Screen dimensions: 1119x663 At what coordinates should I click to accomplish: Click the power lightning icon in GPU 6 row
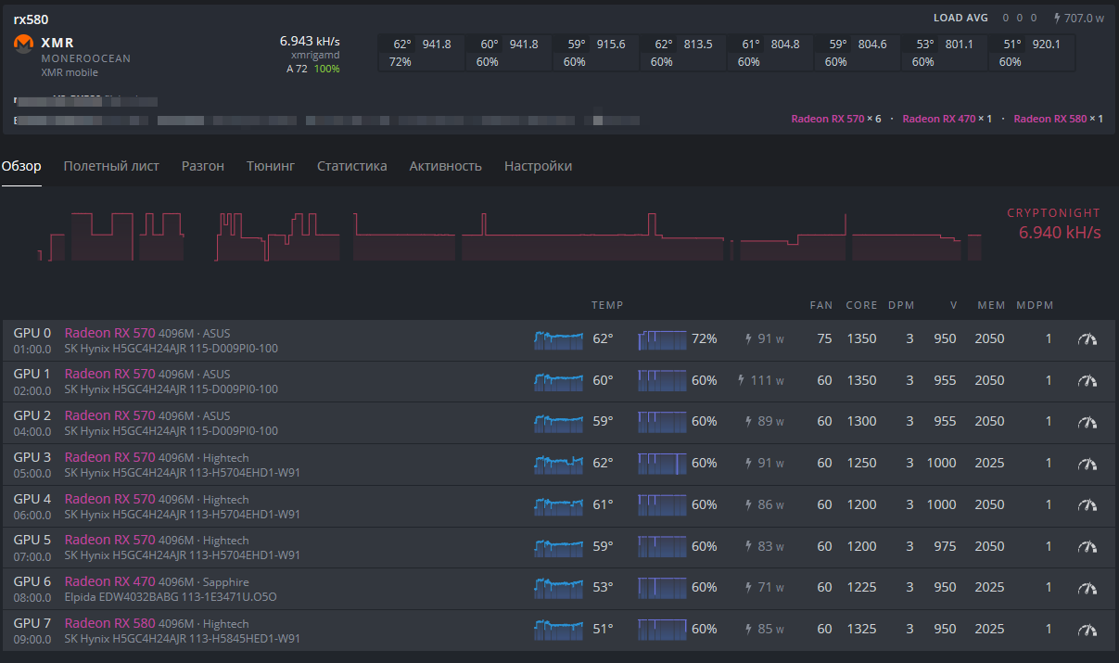749,588
